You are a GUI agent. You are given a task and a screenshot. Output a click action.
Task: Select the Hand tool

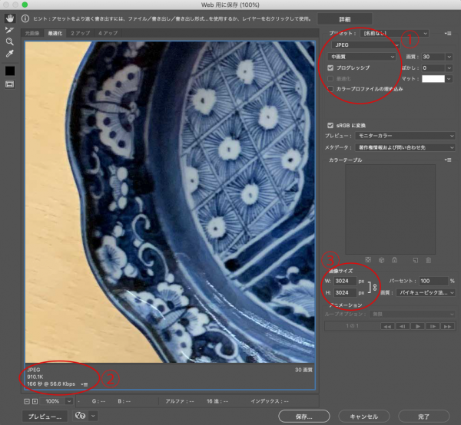click(x=10, y=18)
